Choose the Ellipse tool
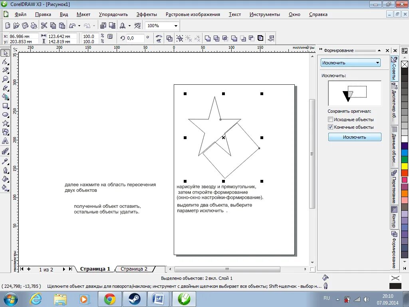The width and height of the screenshot is (409, 307). coord(6,114)
